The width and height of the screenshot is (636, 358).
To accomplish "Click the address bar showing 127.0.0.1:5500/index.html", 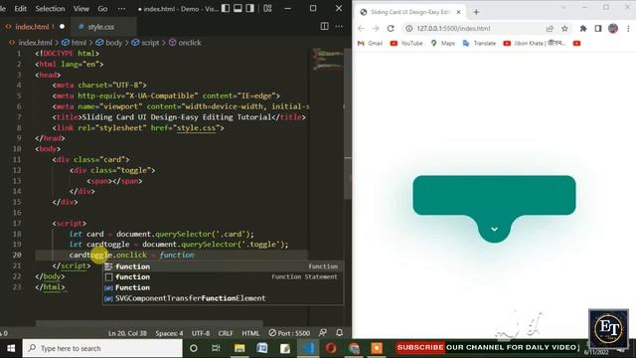I will [x=453, y=29].
